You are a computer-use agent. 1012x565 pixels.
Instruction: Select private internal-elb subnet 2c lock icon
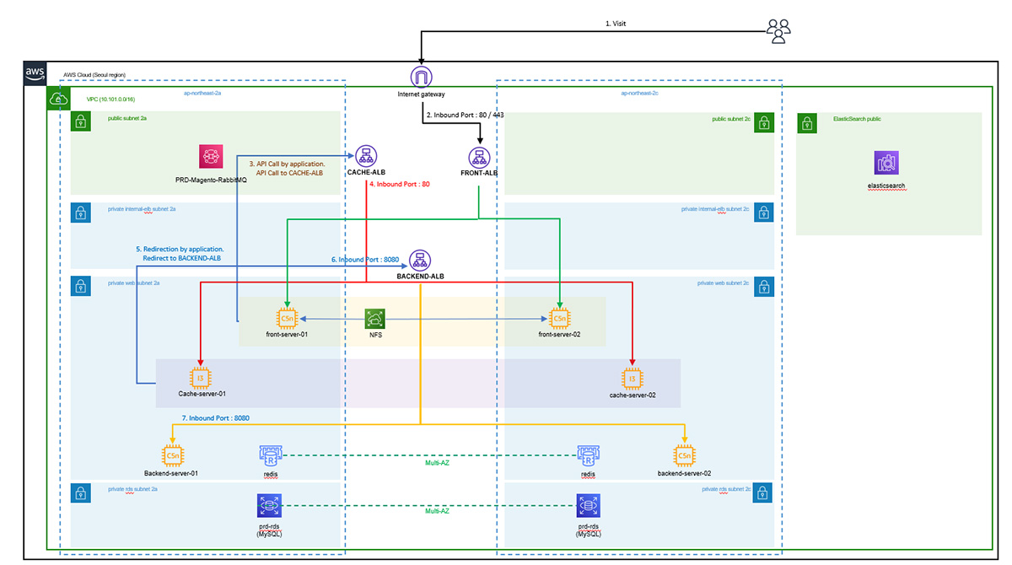[x=765, y=212]
